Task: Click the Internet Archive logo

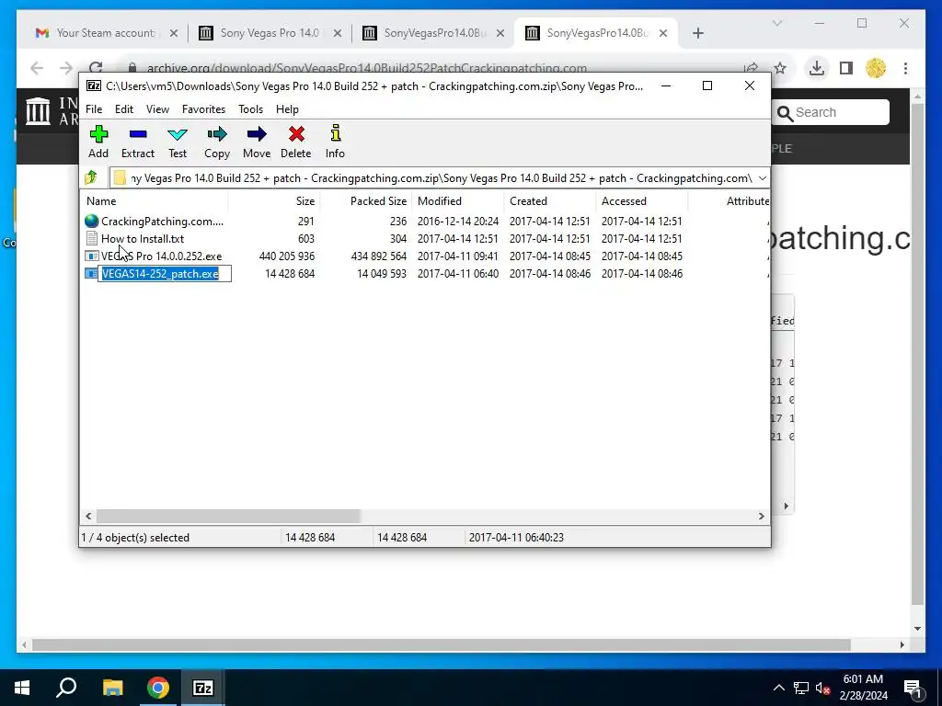Action: [39, 111]
